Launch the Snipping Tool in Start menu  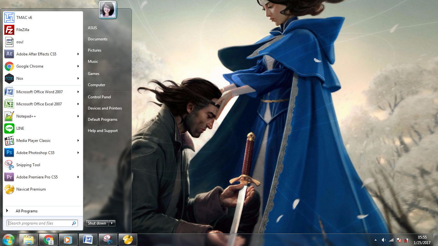(x=42, y=165)
